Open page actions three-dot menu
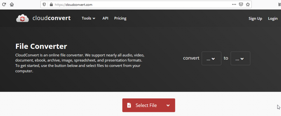This screenshot has height=116, width=281. tap(234, 4)
